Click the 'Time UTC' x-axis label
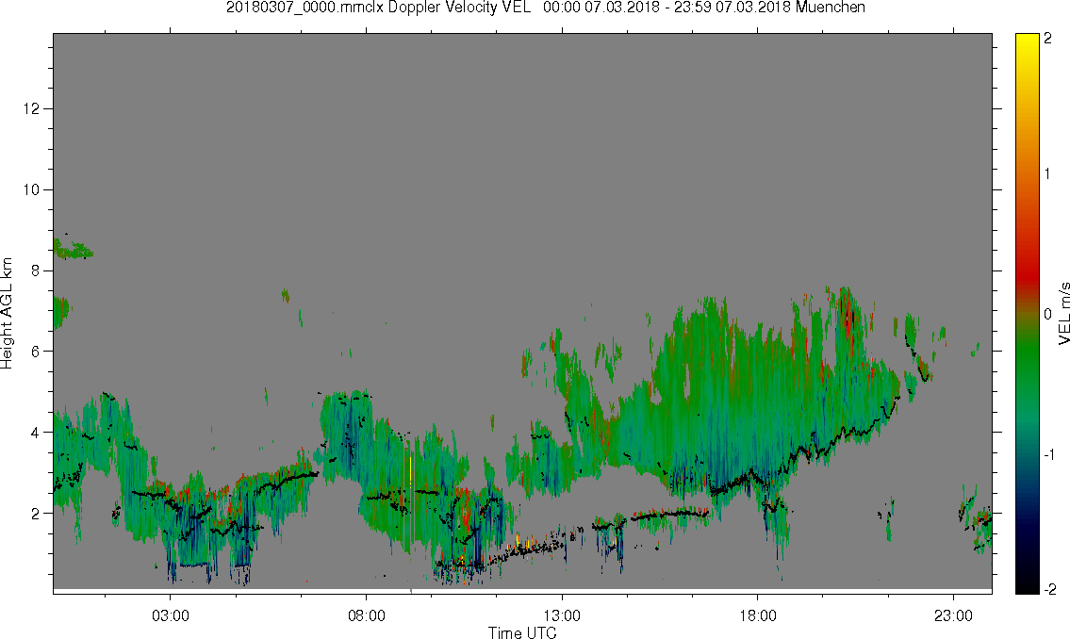The height and width of the screenshot is (639, 1070). [x=522, y=632]
